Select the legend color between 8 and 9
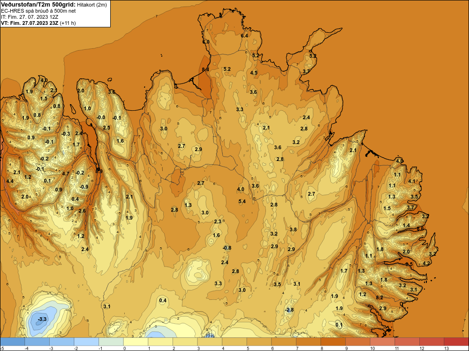The height and width of the screenshot is (351, 469). 333,342
